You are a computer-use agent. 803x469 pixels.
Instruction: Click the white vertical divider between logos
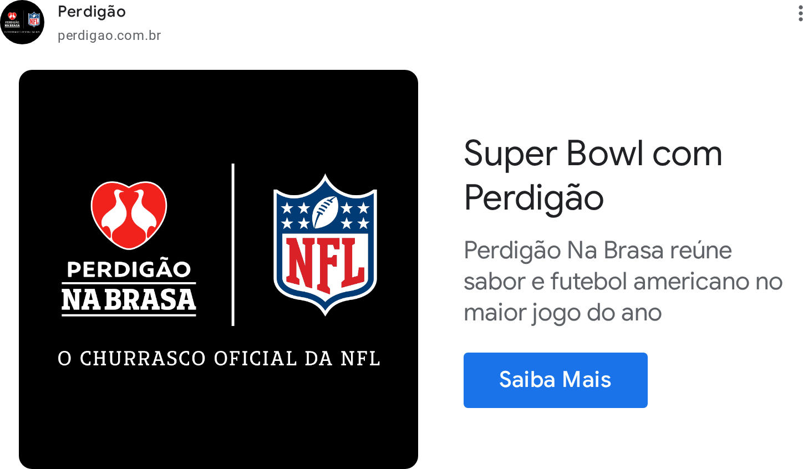(233, 244)
